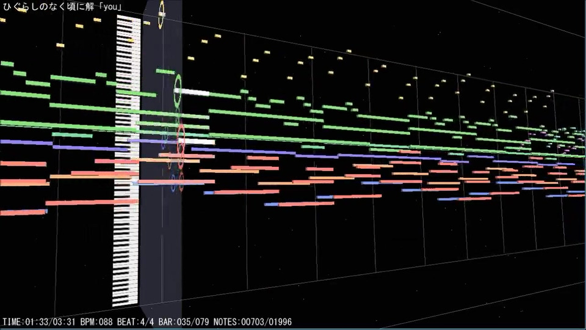Click the BAR:035/079 position readout
The image size is (586, 330).
click(x=184, y=322)
